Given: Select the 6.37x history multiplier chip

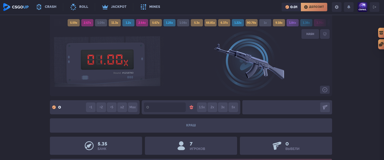Looking at the screenshot, I should (224, 23).
